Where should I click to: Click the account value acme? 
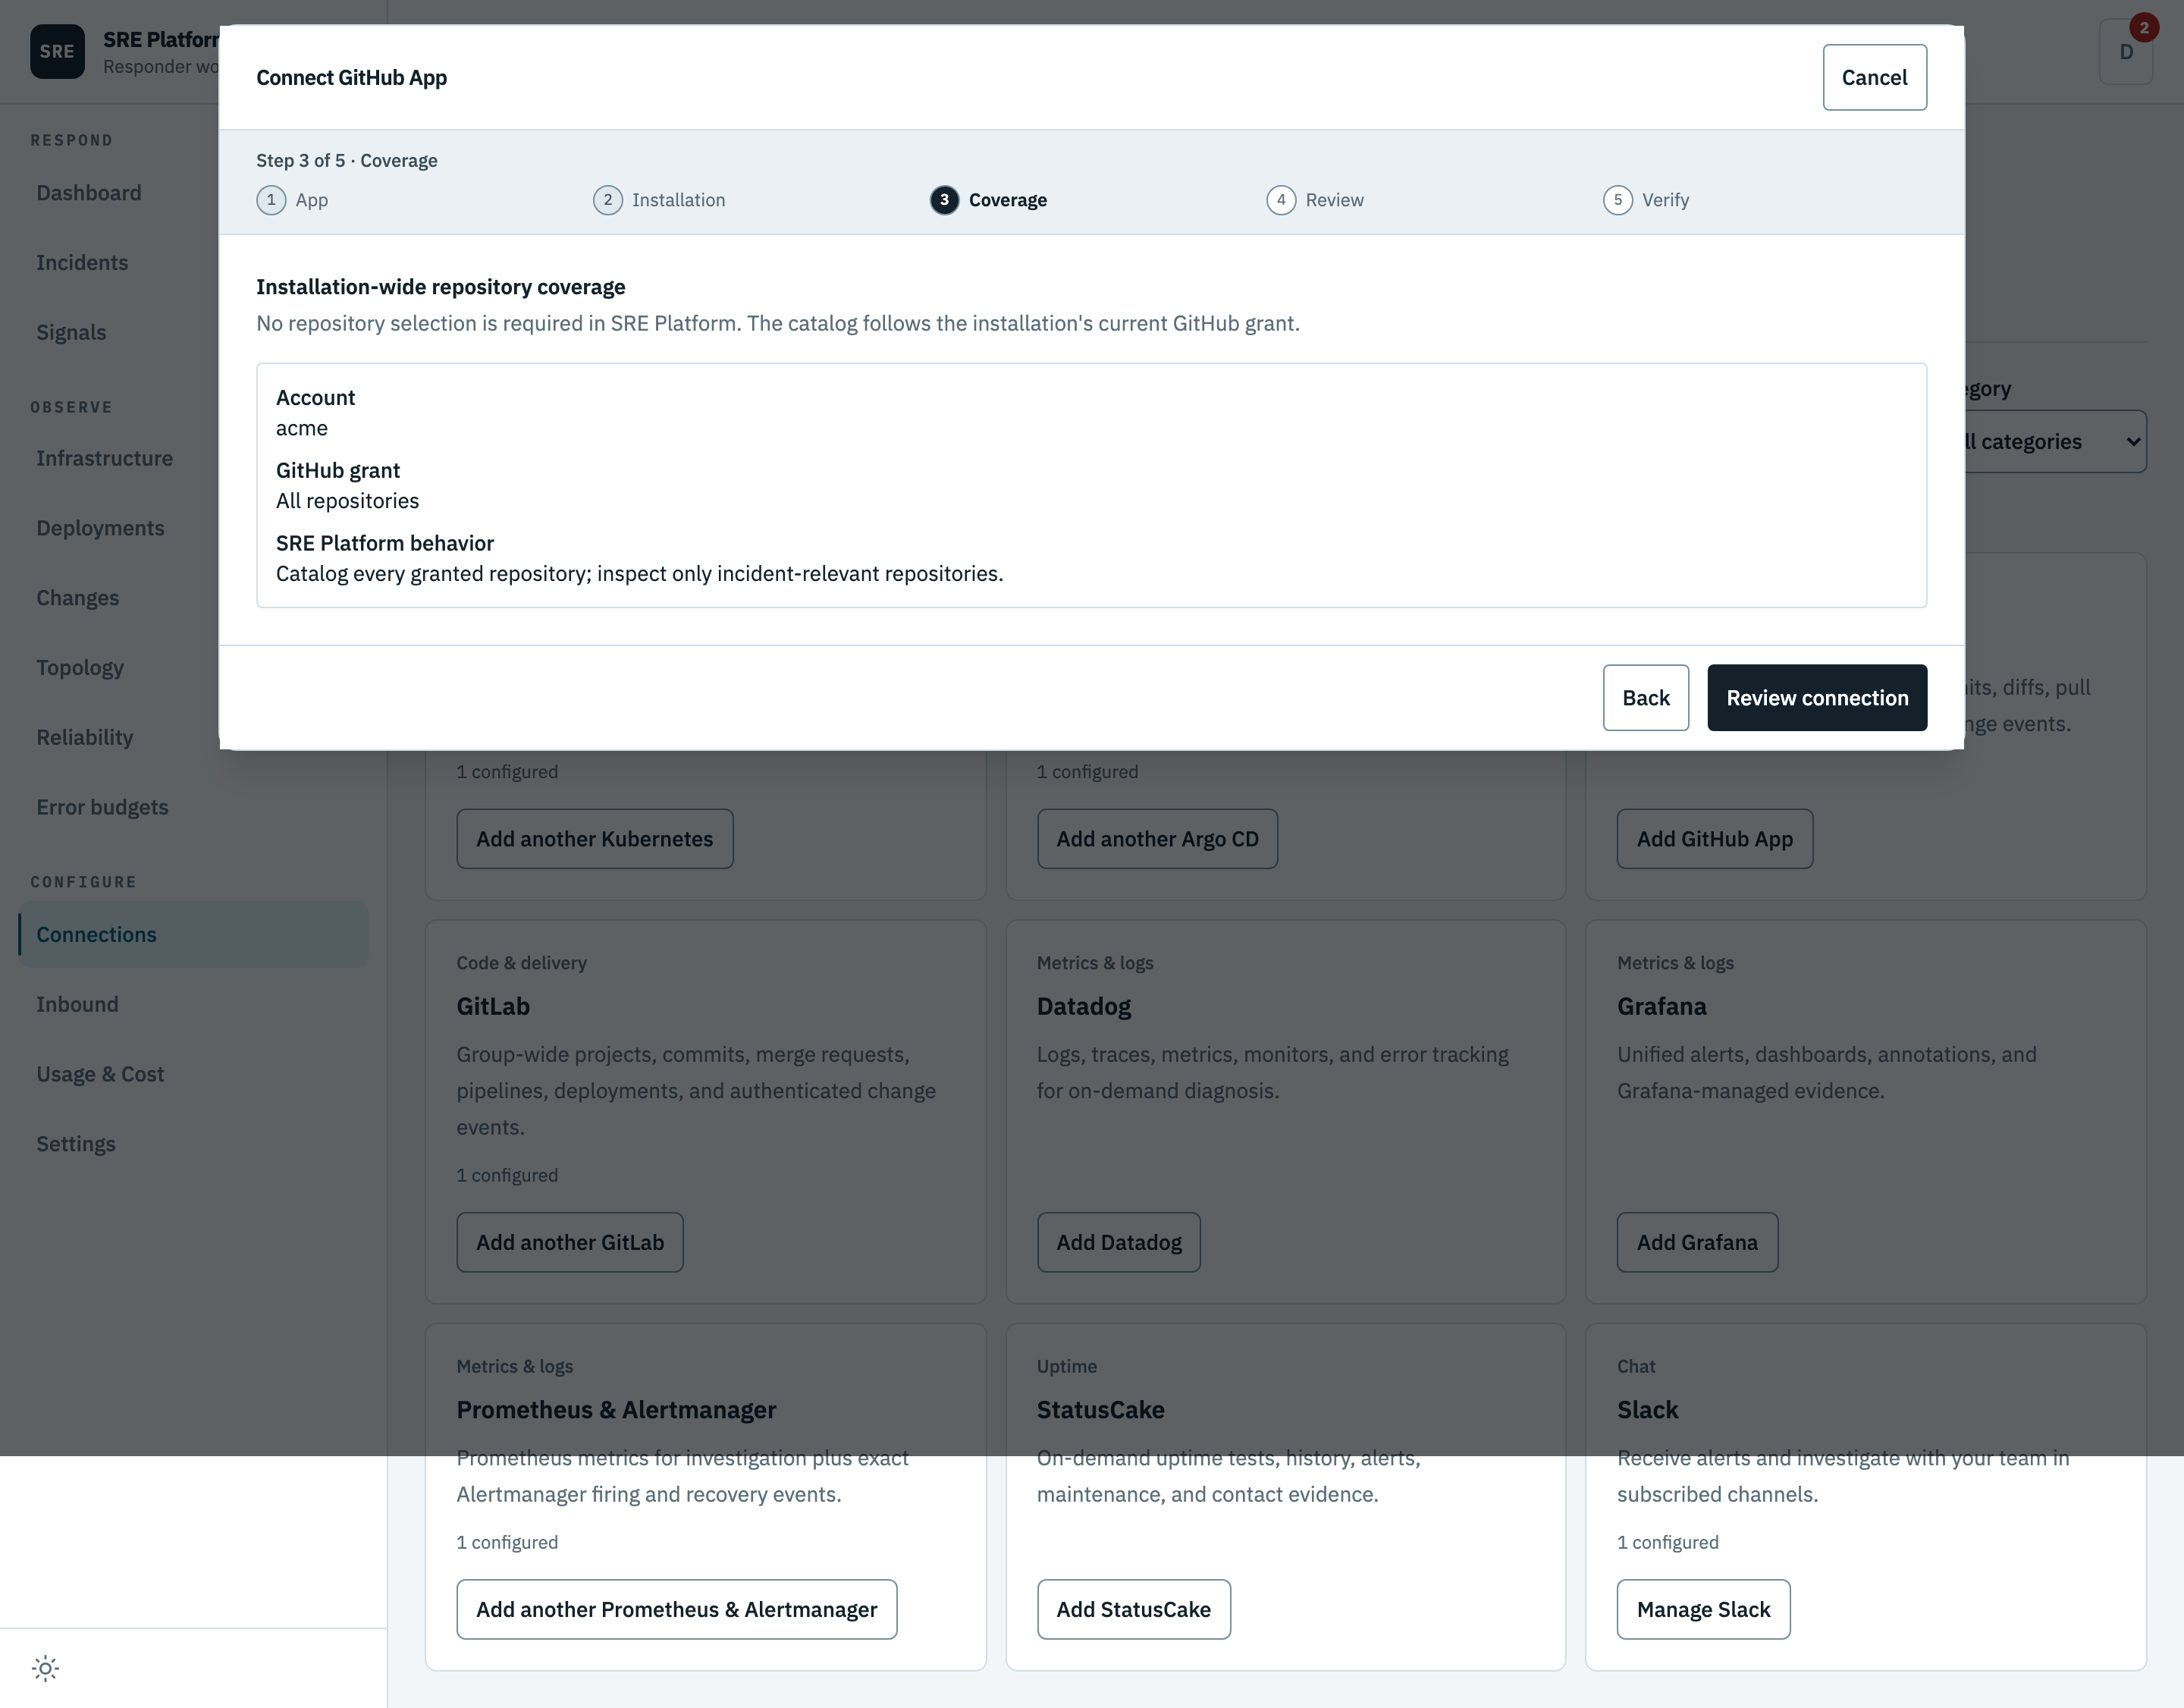click(302, 429)
